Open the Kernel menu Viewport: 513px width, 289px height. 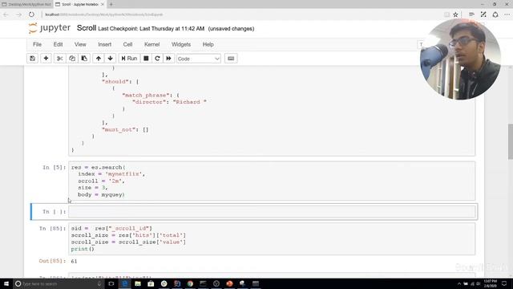(151, 44)
